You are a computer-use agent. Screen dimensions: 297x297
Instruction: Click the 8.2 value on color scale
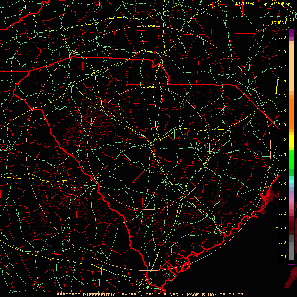(282, 66)
